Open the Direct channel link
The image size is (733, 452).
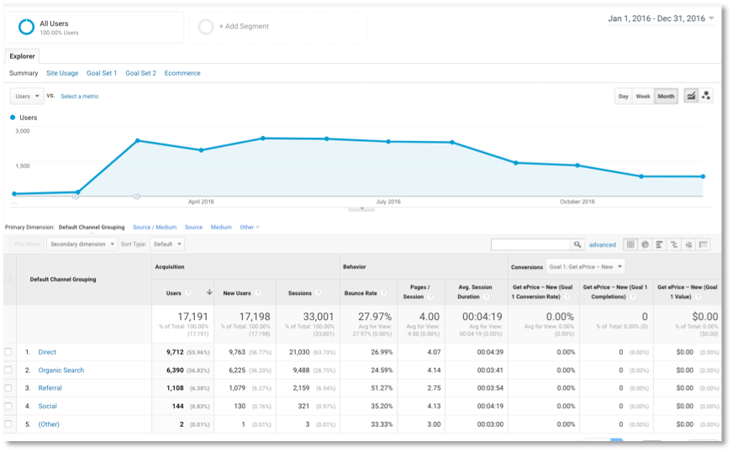pyautogui.click(x=47, y=352)
